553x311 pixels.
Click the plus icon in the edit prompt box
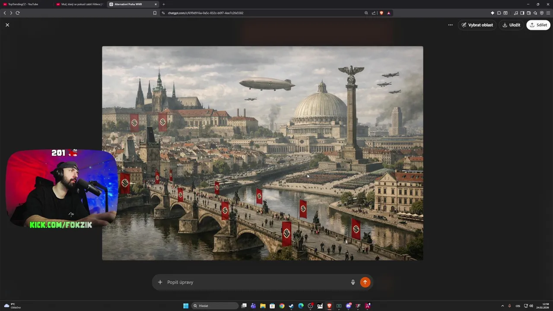(160, 282)
